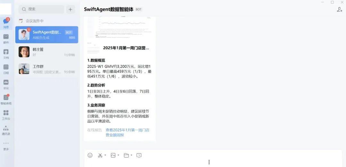Open the report chart thumbnail in message
Screen dimensions: 346x167
(120, 27)
